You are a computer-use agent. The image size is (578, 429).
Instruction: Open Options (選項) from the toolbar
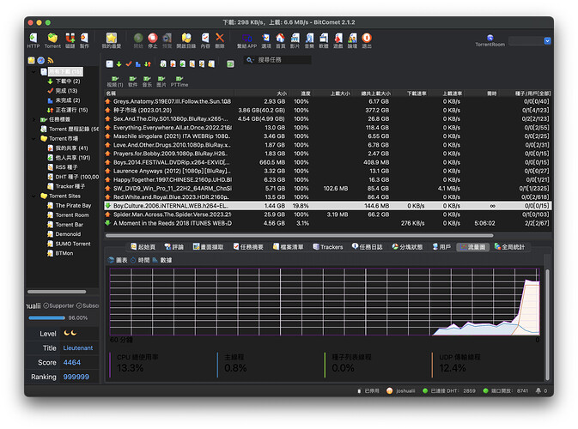[x=266, y=40]
